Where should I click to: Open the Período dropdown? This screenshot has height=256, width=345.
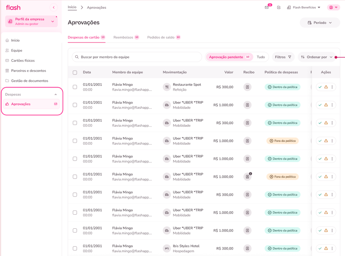320,23
